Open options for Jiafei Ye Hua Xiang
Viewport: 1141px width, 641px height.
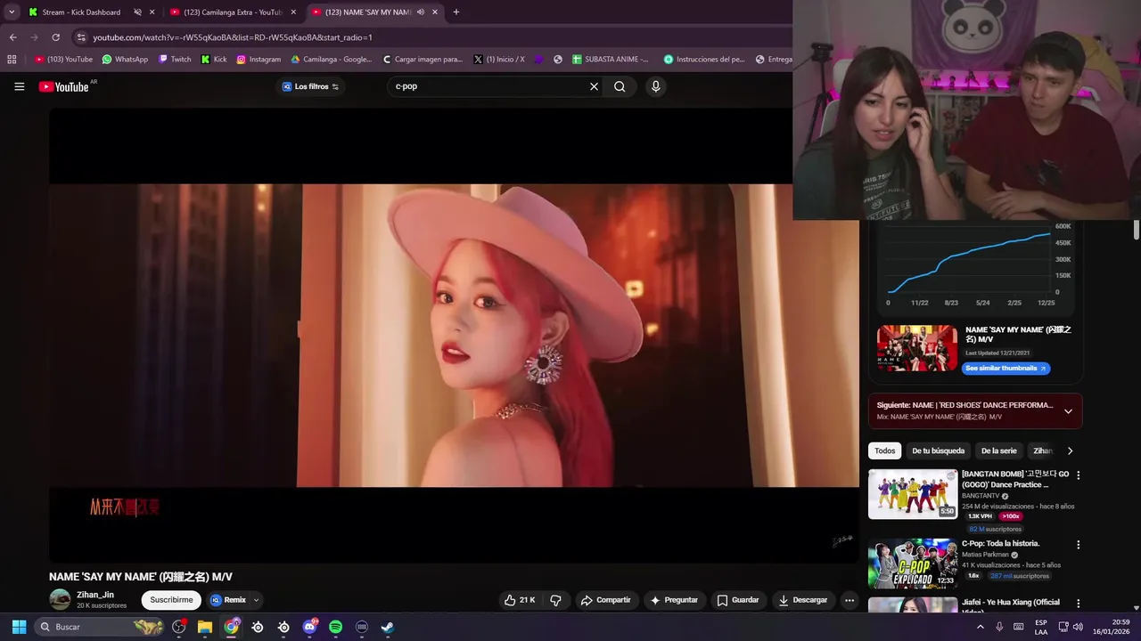[1078, 604]
